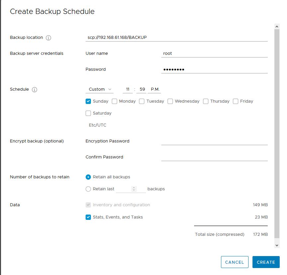Image resolution: width=287 pixels, height=275 pixels.
Task: Click the scrollbar down arrow
Action: 277,245
